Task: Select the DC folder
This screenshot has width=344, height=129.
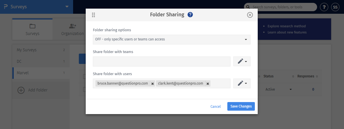Action: click(x=19, y=61)
